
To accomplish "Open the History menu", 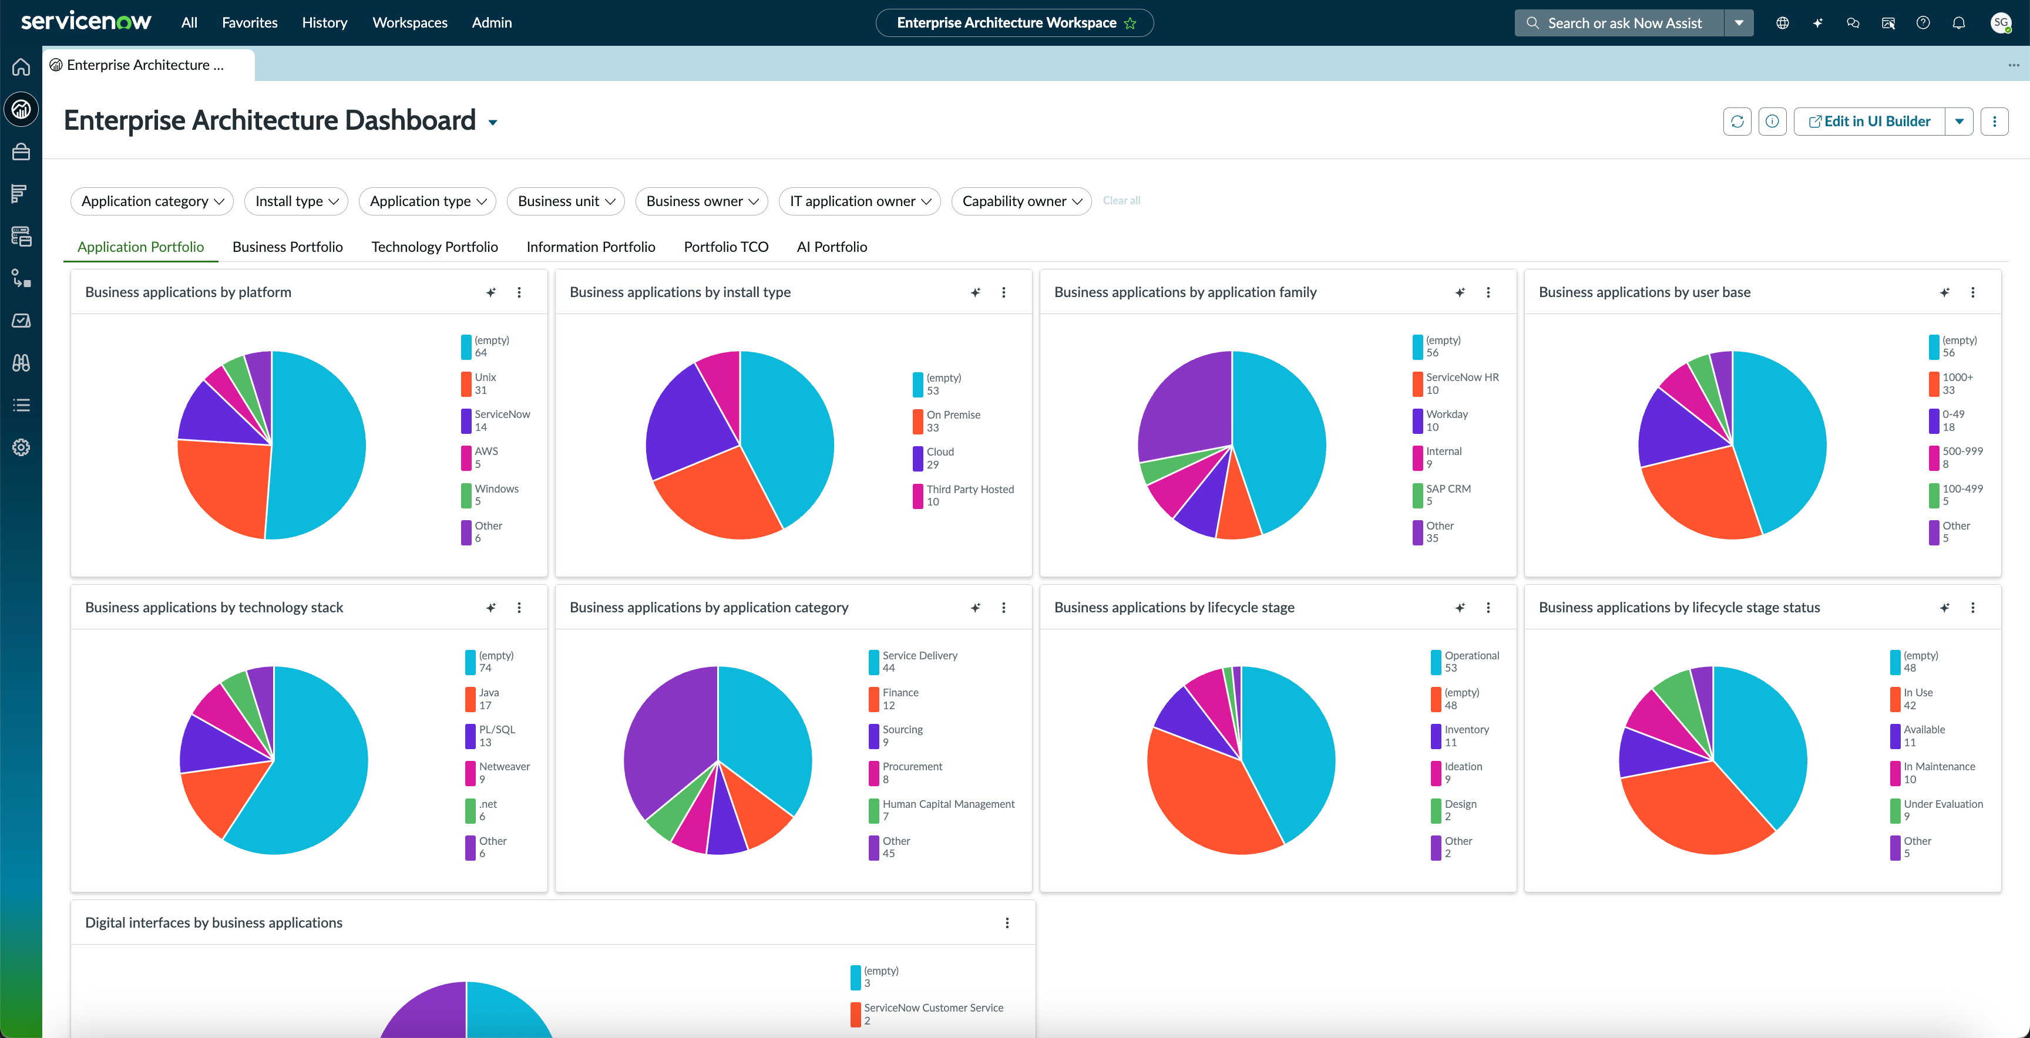I will click(x=325, y=23).
